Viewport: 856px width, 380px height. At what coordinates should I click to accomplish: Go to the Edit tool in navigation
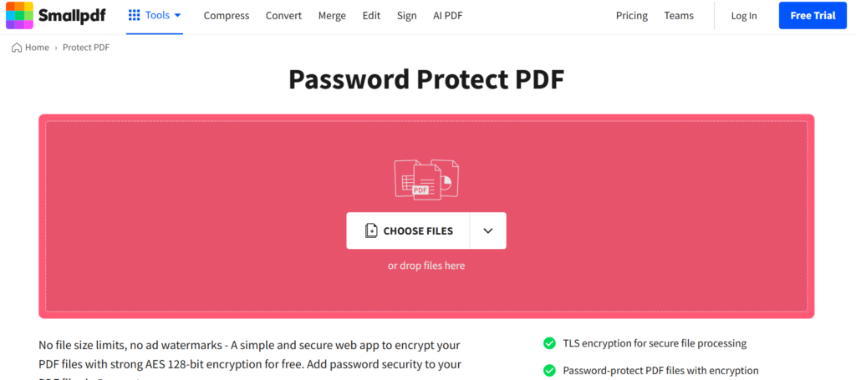tap(372, 16)
